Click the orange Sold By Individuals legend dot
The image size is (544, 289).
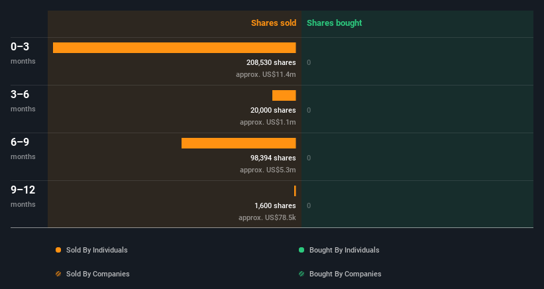(58, 250)
